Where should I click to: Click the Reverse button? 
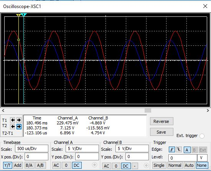tap(162, 121)
